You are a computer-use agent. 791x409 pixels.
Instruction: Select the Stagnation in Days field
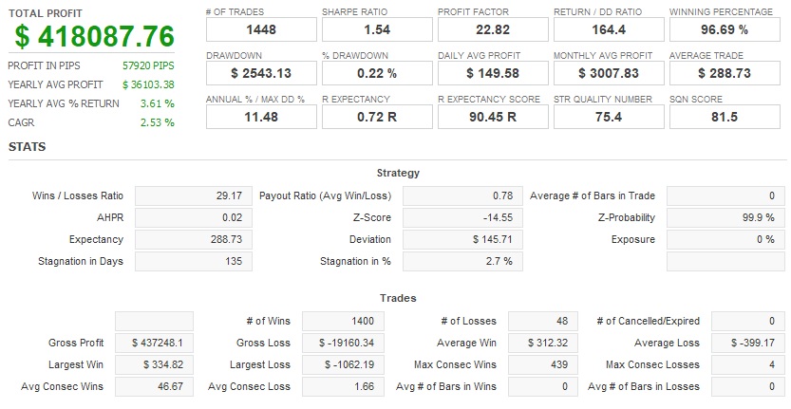click(x=192, y=261)
